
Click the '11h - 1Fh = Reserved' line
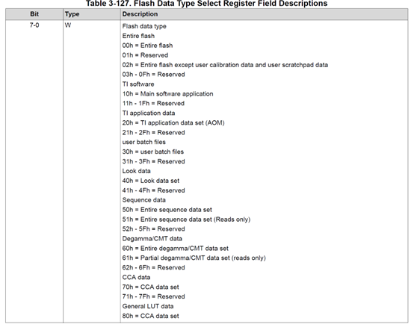[x=153, y=103]
